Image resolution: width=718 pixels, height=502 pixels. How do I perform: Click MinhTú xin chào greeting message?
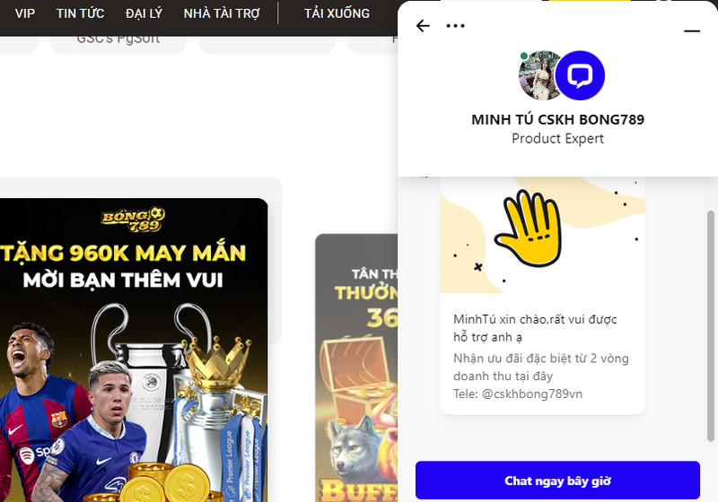(535, 328)
